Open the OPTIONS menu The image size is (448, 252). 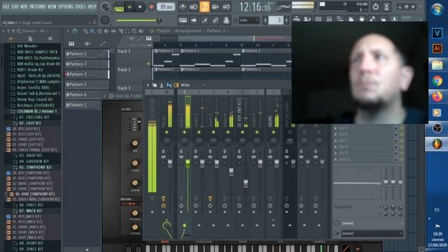coord(66,6)
